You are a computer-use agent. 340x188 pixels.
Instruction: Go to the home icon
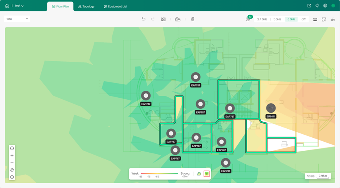[7, 6]
